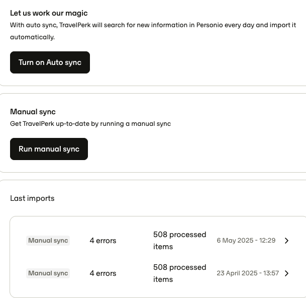Select the 6 May 2025 - 12:29 timestamp

tap(246, 240)
